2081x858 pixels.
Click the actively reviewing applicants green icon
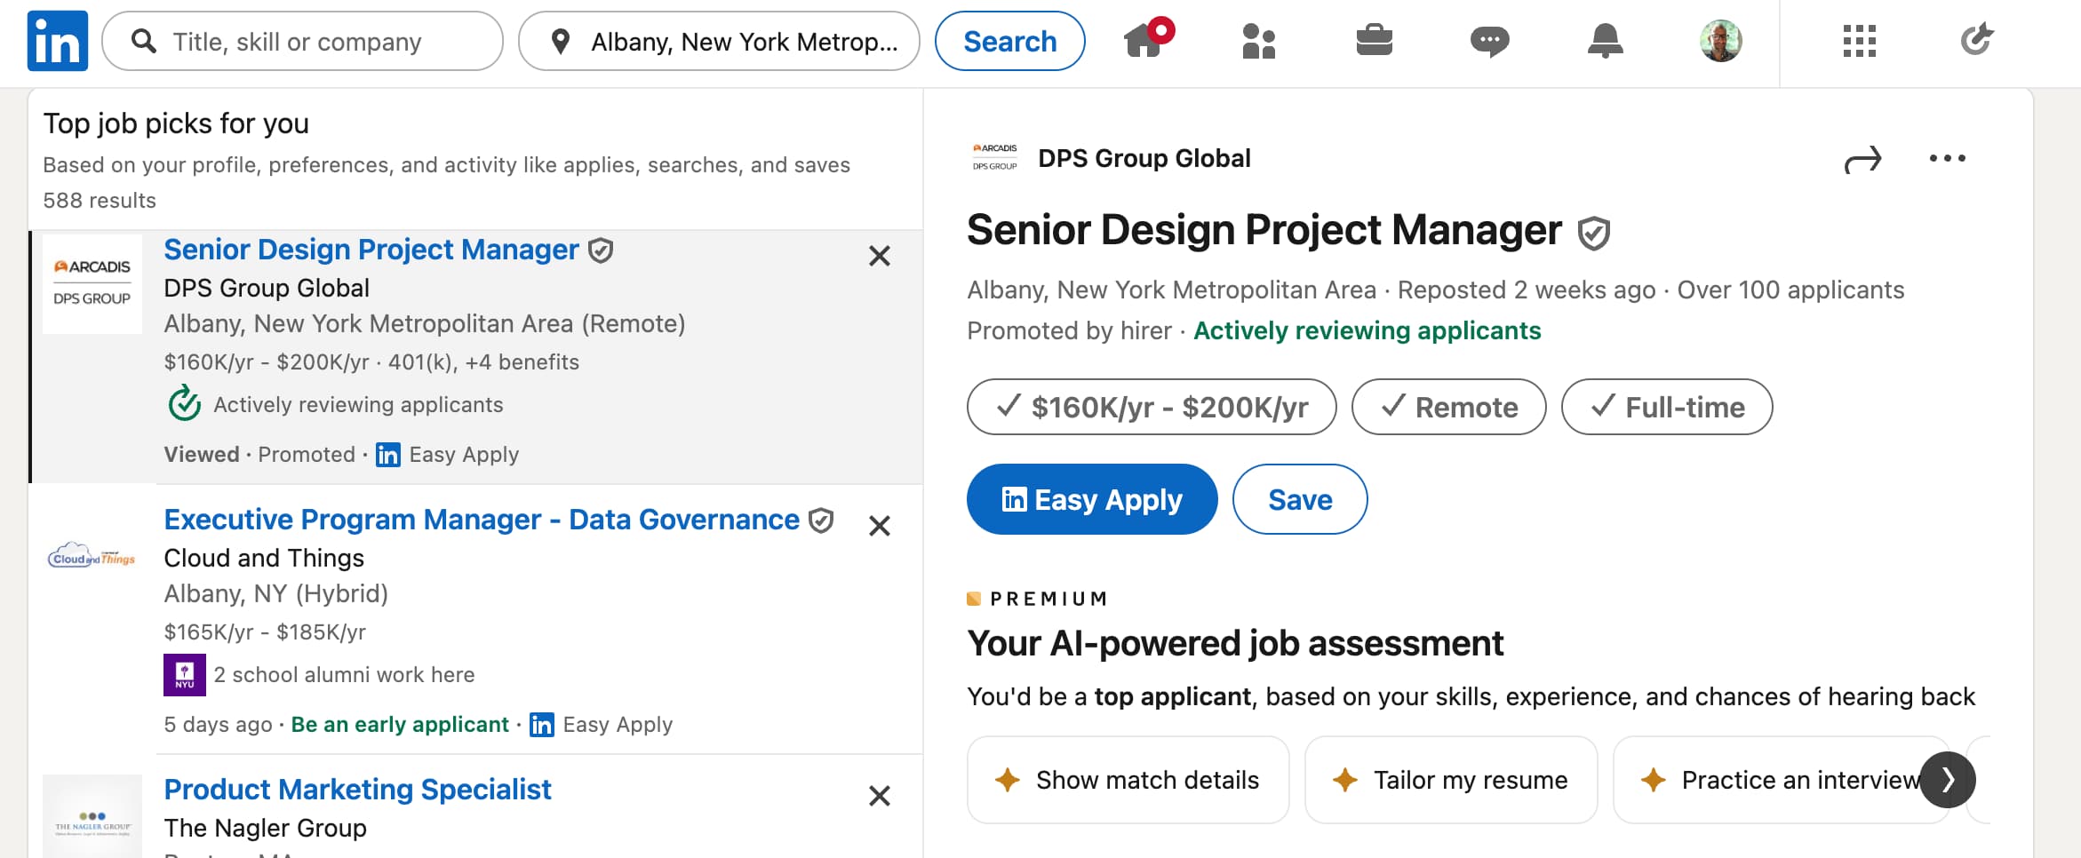pos(185,403)
